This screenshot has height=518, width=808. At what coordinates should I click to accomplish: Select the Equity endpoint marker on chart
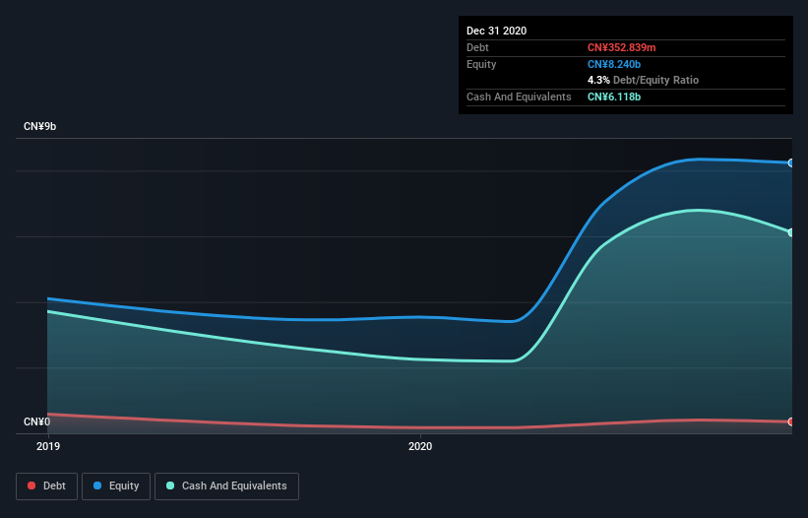791,162
